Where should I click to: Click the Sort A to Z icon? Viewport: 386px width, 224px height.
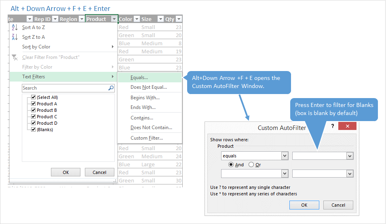[x=15, y=27]
